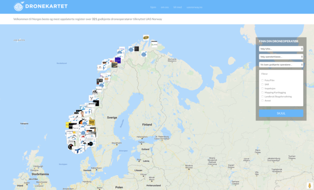Enable the Foto/Film filter checkbox

262,80
